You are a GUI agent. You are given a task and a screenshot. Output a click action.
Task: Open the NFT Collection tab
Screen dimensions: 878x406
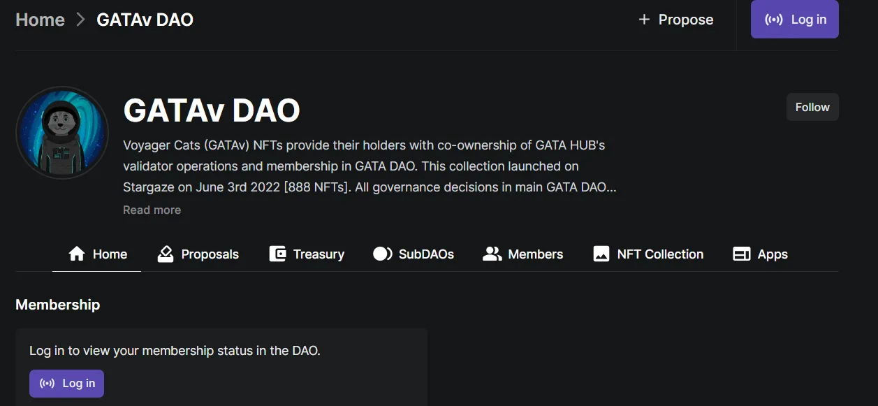[x=648, y=254]
